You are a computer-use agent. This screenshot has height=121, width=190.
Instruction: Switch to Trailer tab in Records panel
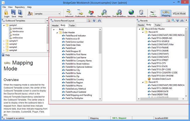click(158, 25)
